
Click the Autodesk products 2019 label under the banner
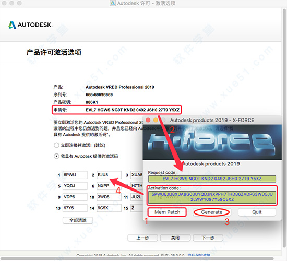pos(211,164)
